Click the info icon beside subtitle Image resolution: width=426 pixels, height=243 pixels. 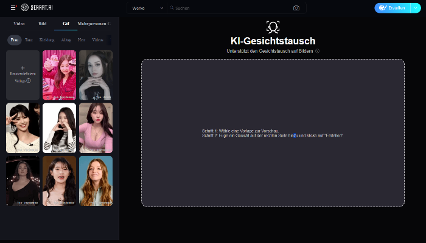(x=317, y=51)
